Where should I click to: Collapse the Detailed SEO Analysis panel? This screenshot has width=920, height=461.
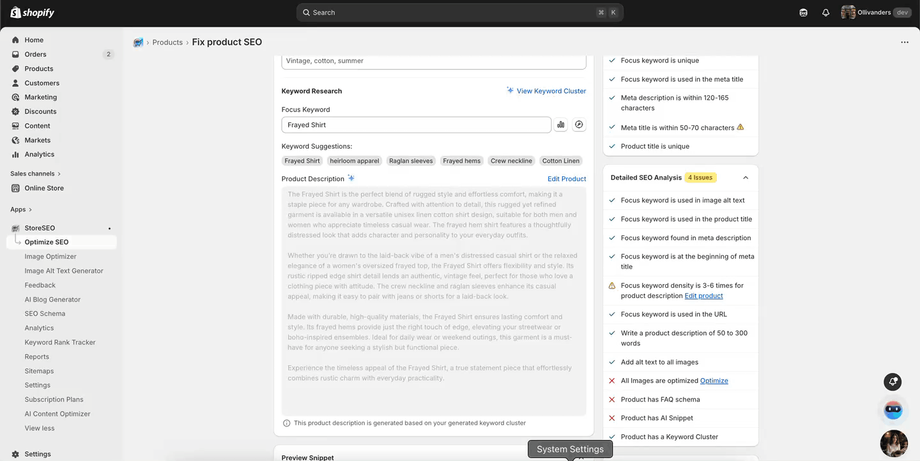coord(745,177)
